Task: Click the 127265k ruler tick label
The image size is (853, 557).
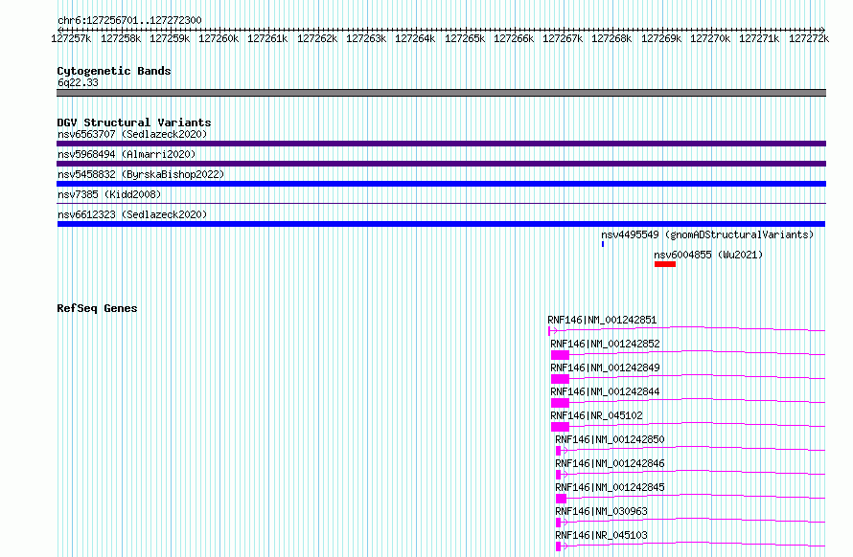Action: point(465,38)
